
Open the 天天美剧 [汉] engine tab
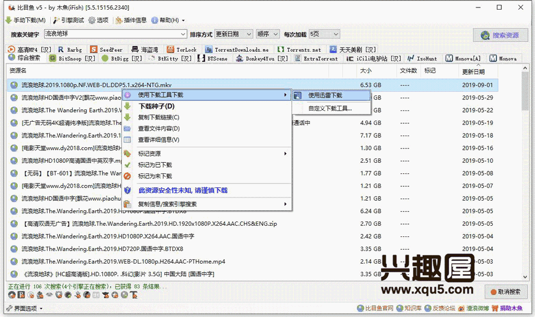tap(353, 50)
